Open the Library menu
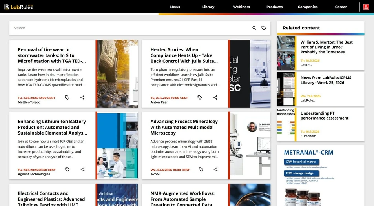This screenshot has height=206, width=374. 208,7
